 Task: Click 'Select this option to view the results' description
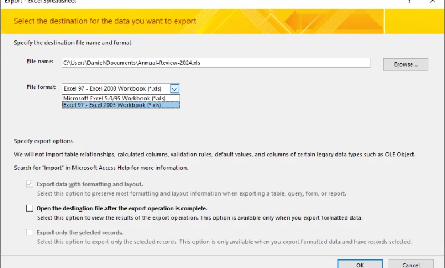click(x=200, y=217)
